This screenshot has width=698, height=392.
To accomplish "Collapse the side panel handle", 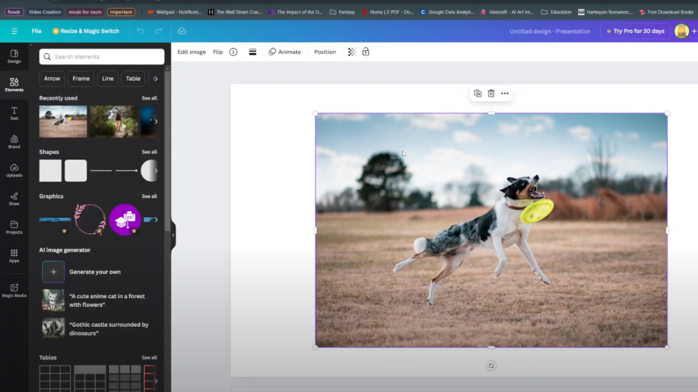I will (x=173, y=235).
